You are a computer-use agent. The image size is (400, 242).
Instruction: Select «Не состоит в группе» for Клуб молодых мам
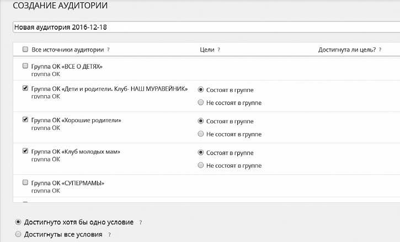coord(201,166)
